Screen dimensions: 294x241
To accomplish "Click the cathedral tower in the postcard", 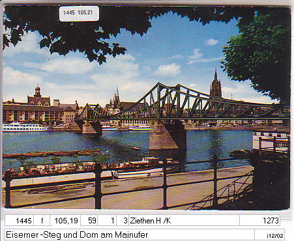I will click(x=216, y=83).
